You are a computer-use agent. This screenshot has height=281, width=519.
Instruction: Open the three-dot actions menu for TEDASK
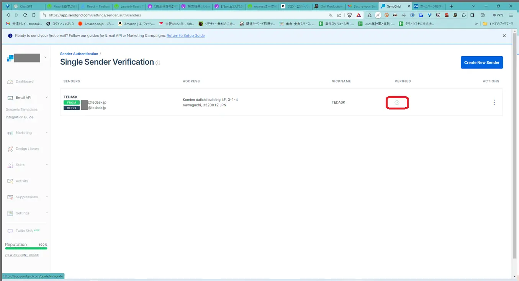click(x=494, y=102)
